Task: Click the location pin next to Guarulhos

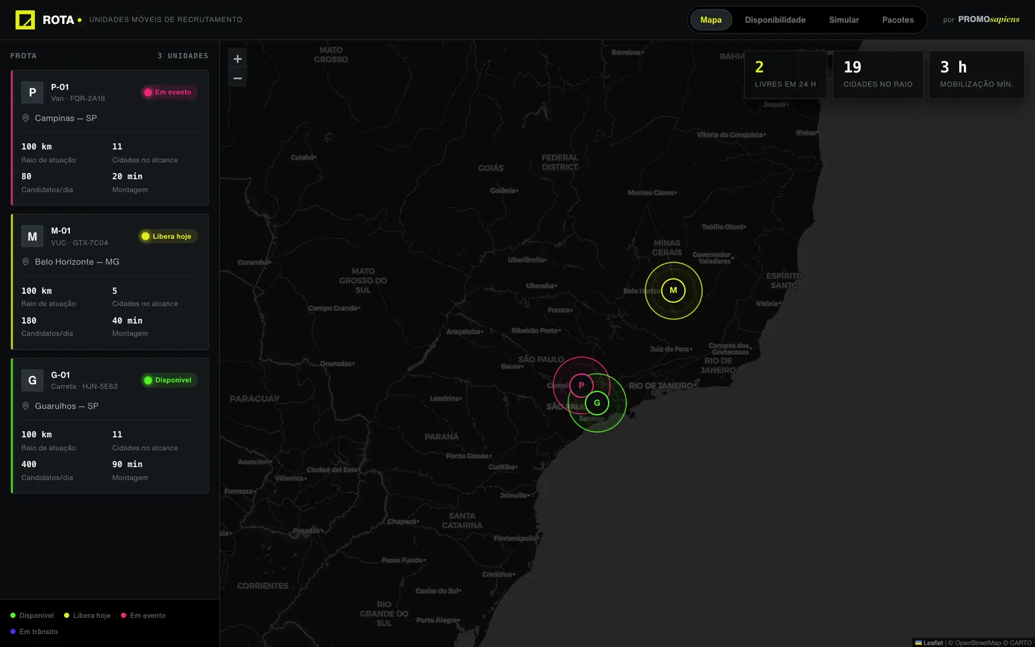Action: (26, 406)
